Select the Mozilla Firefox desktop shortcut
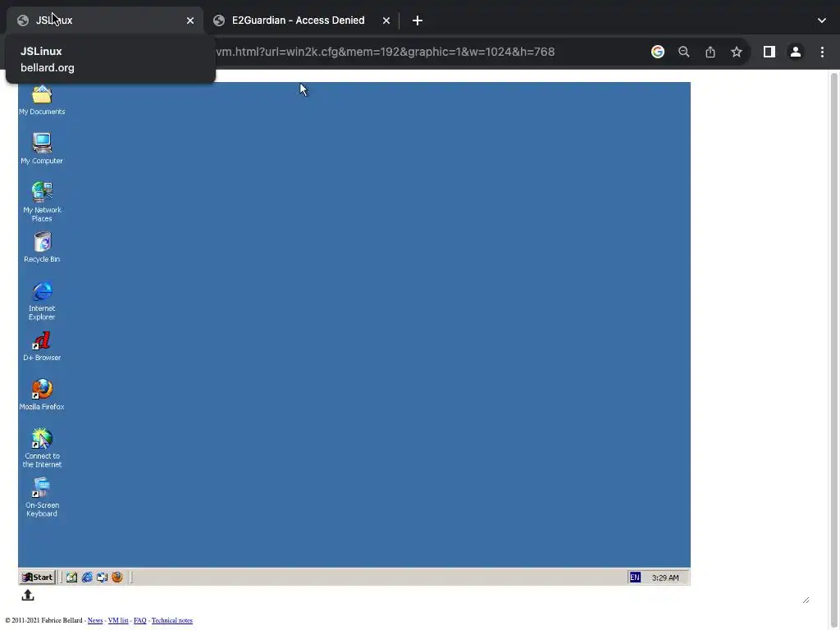Viewport: 840px width, 630px height. coord(42,395)
